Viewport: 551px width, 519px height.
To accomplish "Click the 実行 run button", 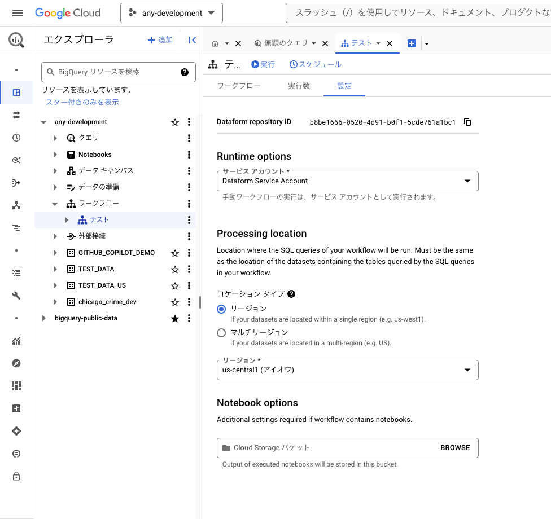I will pos(263,64).
